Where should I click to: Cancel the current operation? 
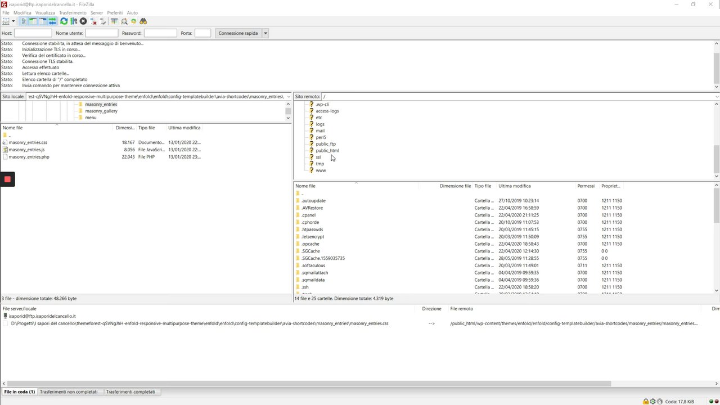pyautogui.click(x=83, y=21)
